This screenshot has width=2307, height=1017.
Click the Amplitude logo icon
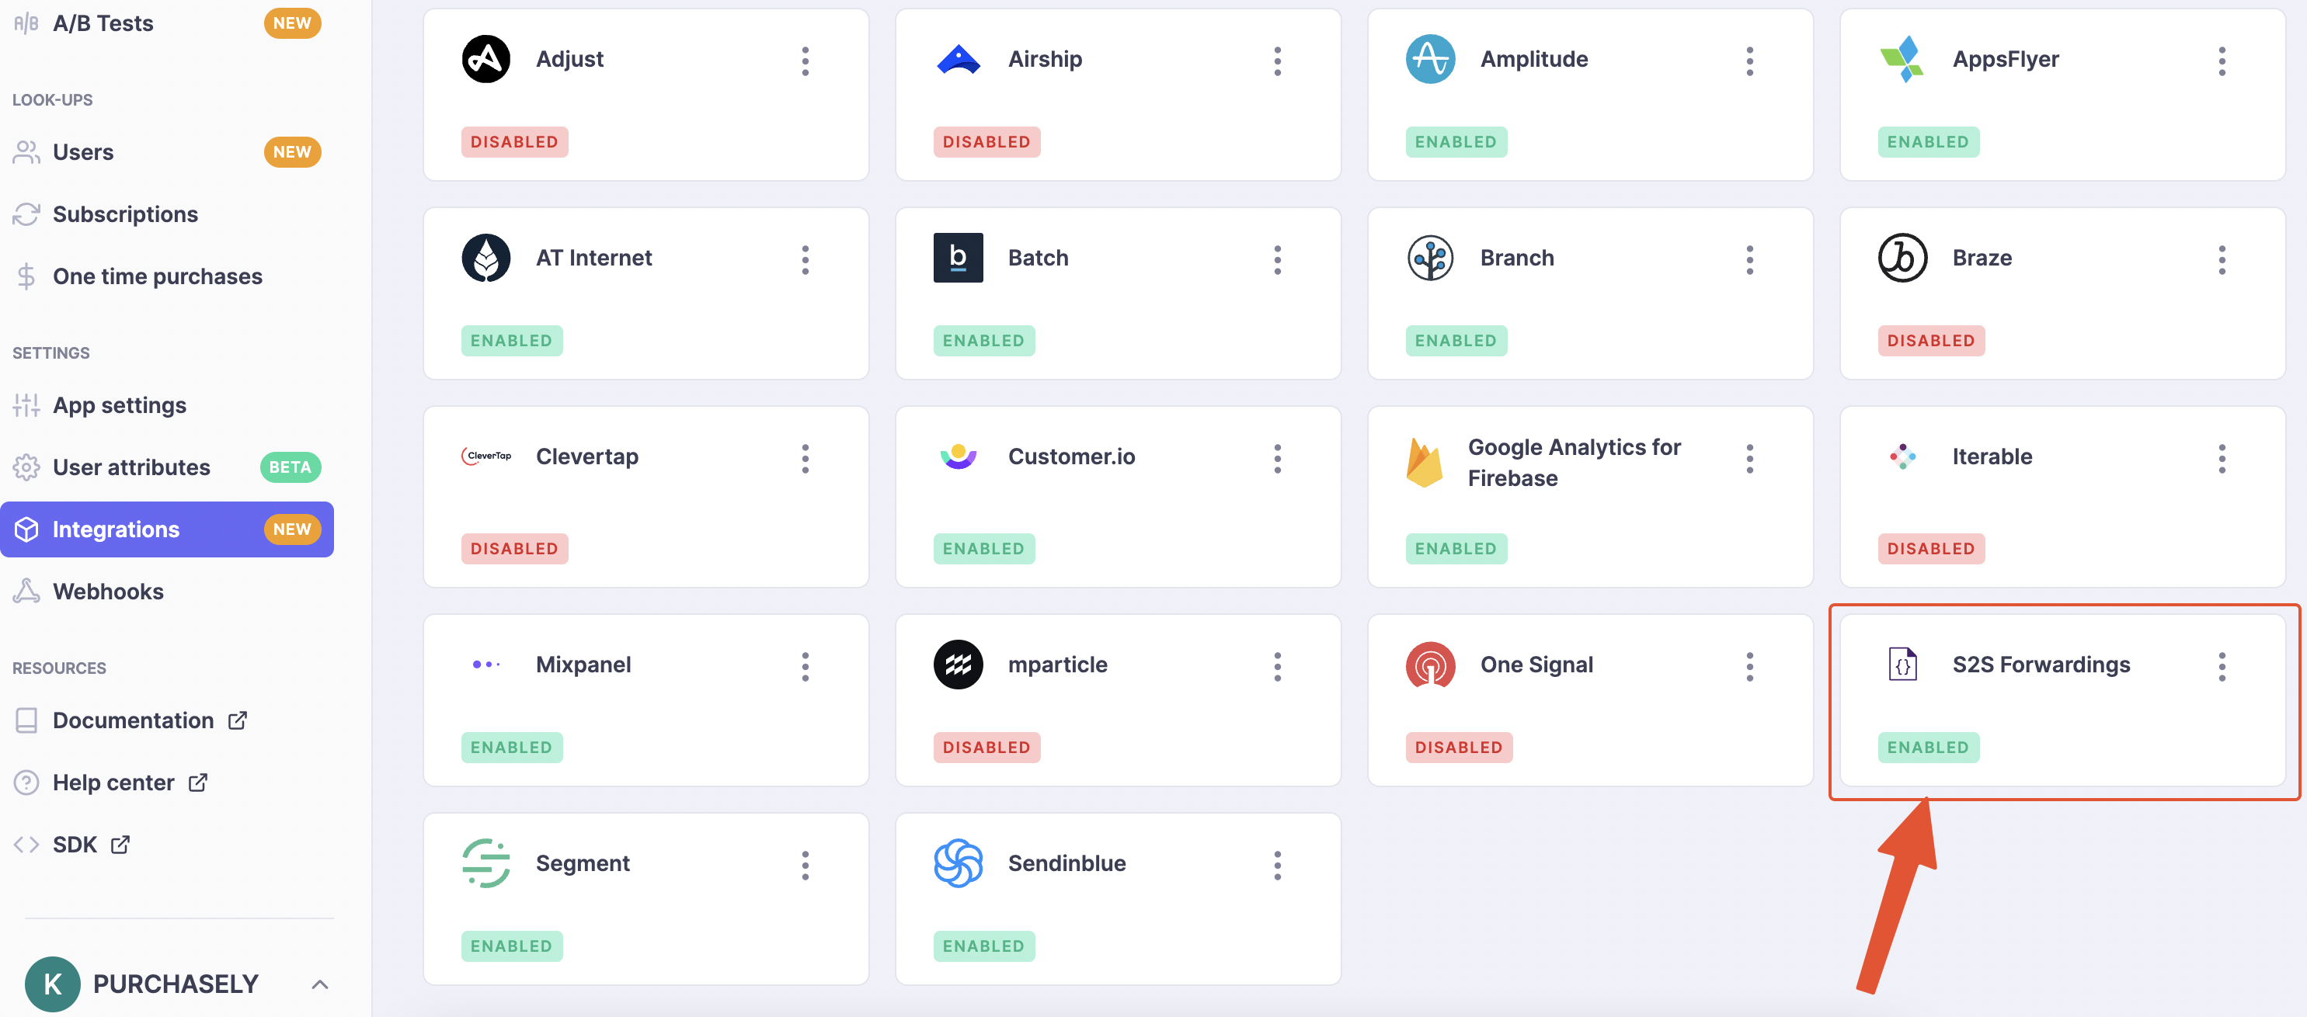click(x=1429, y=59)
